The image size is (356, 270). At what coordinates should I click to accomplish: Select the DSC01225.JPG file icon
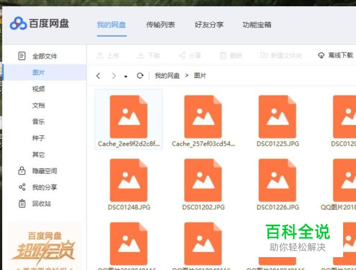coord(277,117)
